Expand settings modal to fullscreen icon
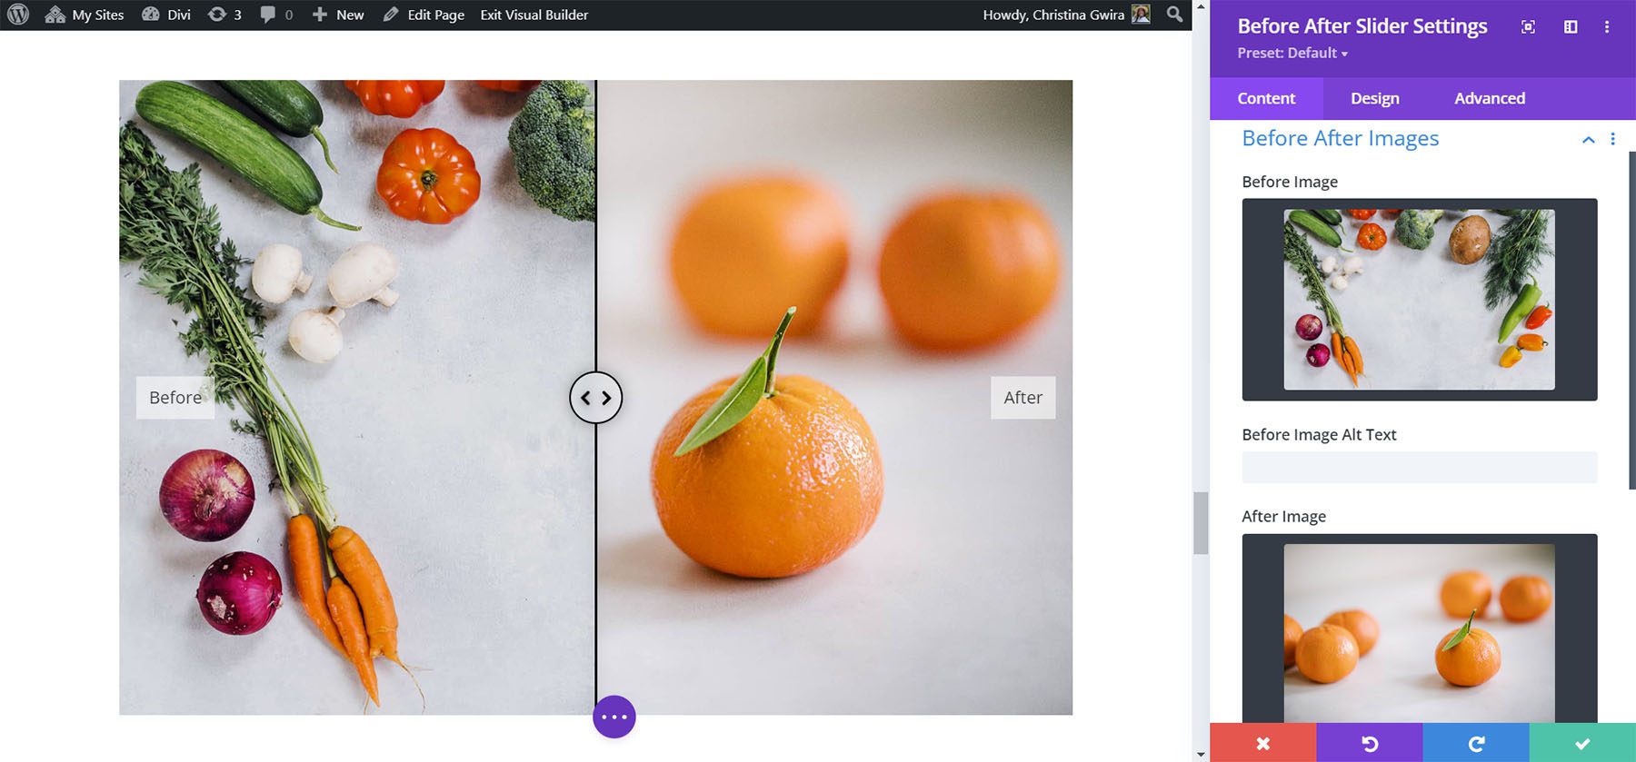 point(1528,27)
